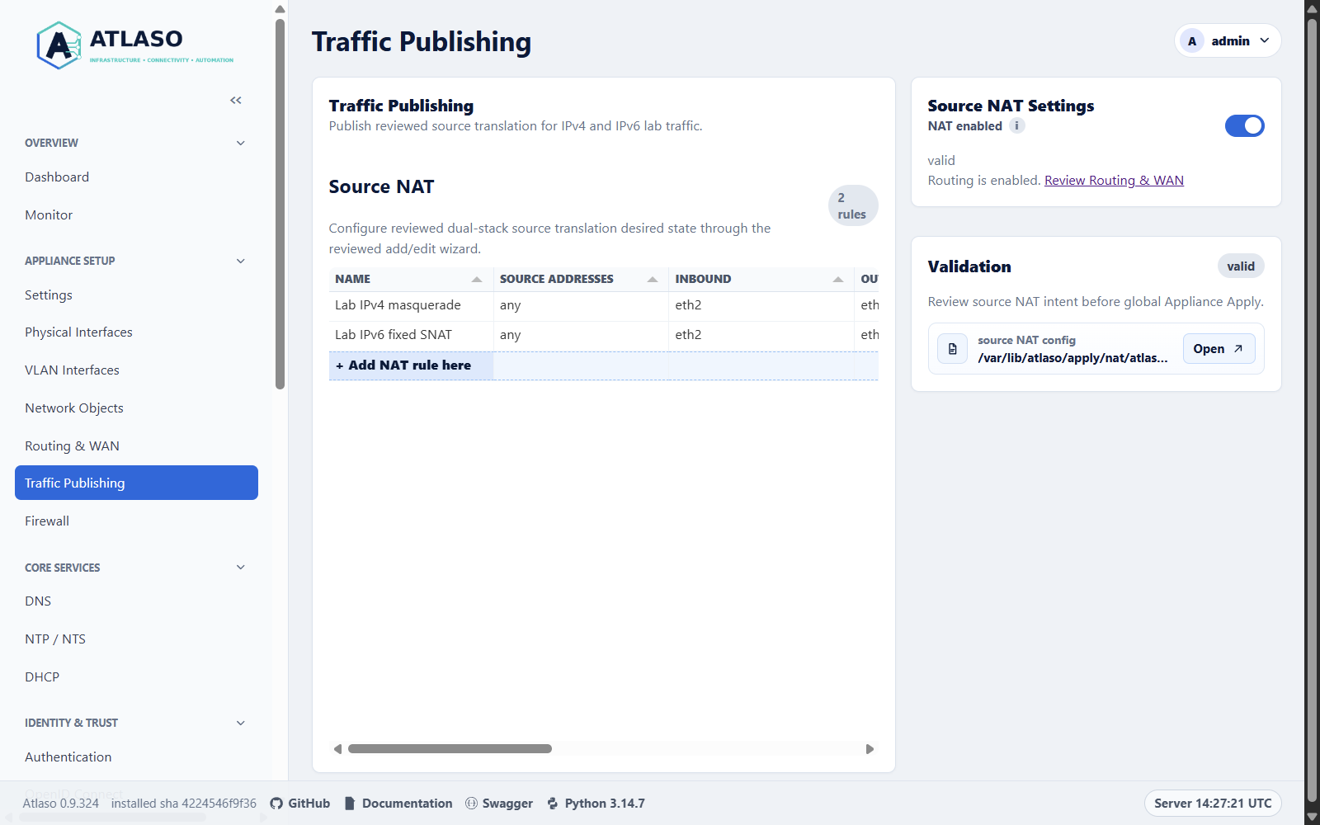Collapse the sidebar with double chevron
The width and height of the screenshot is (1320, 825).
tap(236, 100)
